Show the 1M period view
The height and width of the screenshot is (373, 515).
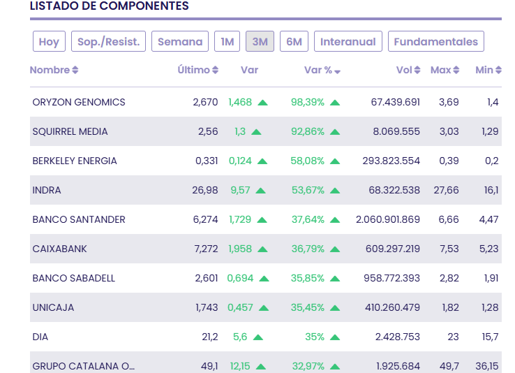click(x=227, y=42)
